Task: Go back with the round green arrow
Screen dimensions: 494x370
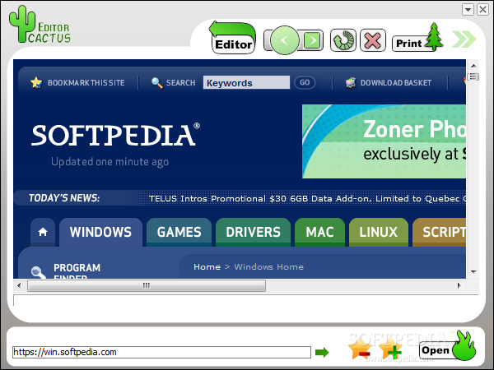Action: [284, 40]
